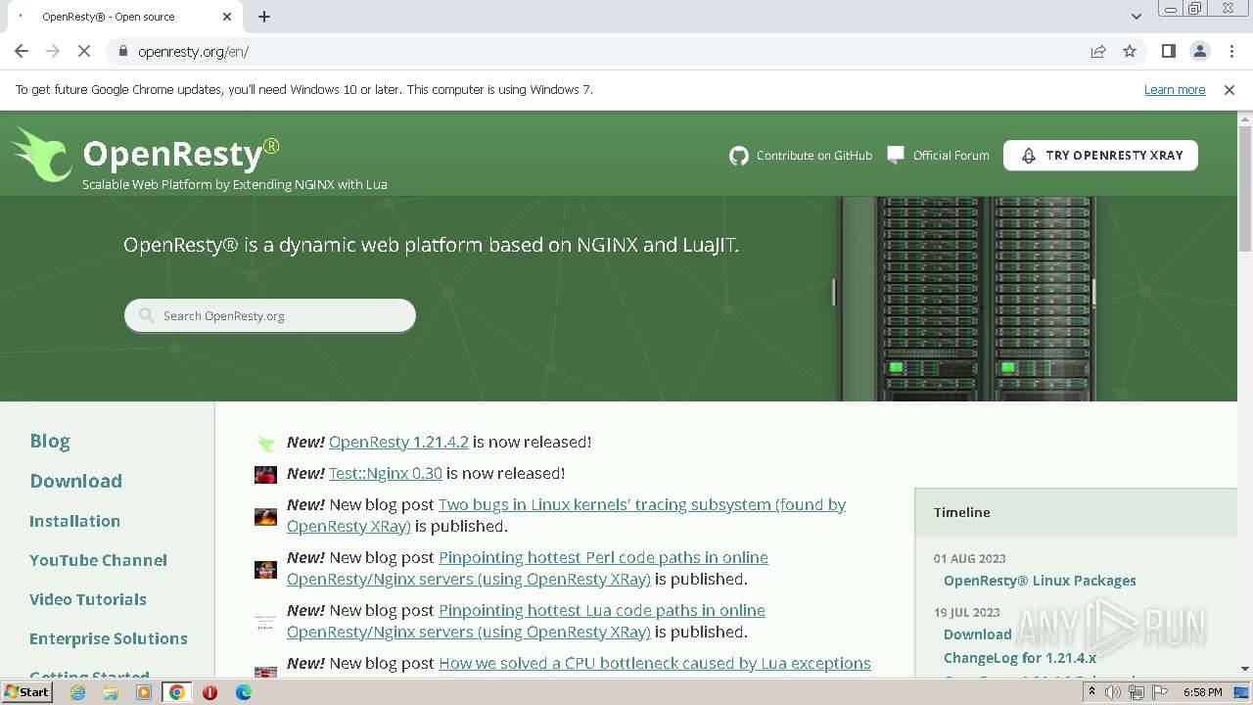Click the page vertical scrollbar thumb
Screen dimensions: 1253x705
[x=1245, y=188]
